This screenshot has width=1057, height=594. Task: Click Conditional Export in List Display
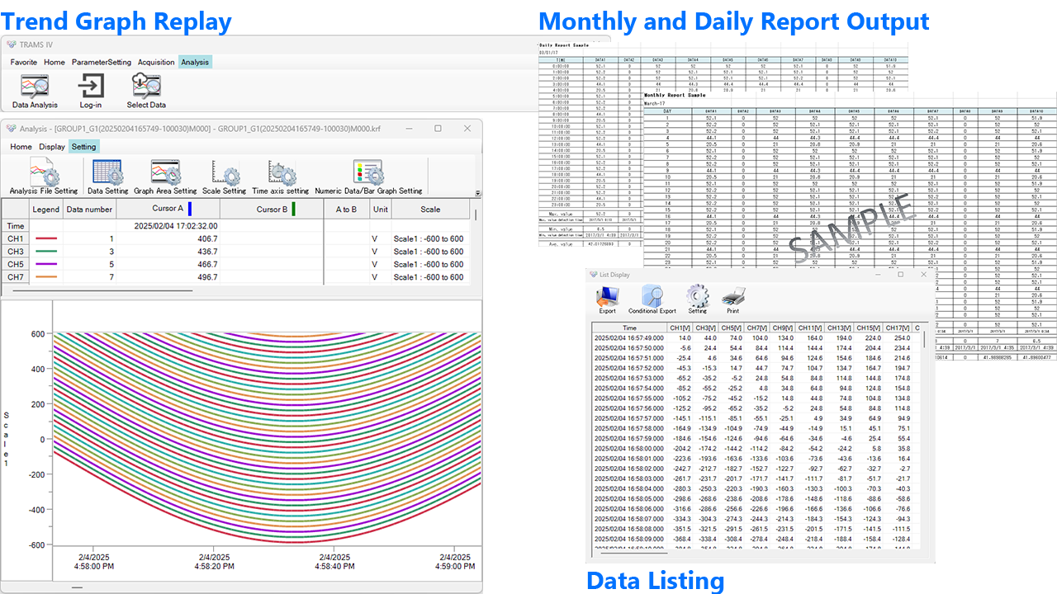[652, 300]
